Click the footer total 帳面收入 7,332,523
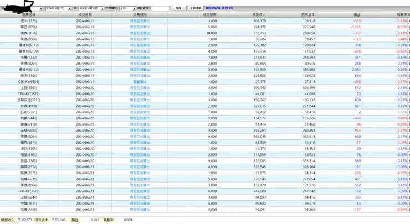Image resolution: width=410 pixels, height=224 pixels. coord(25,220)
